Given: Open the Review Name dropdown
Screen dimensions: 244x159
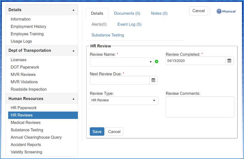Looking at the screenshot, I should (x=121, y=62).
